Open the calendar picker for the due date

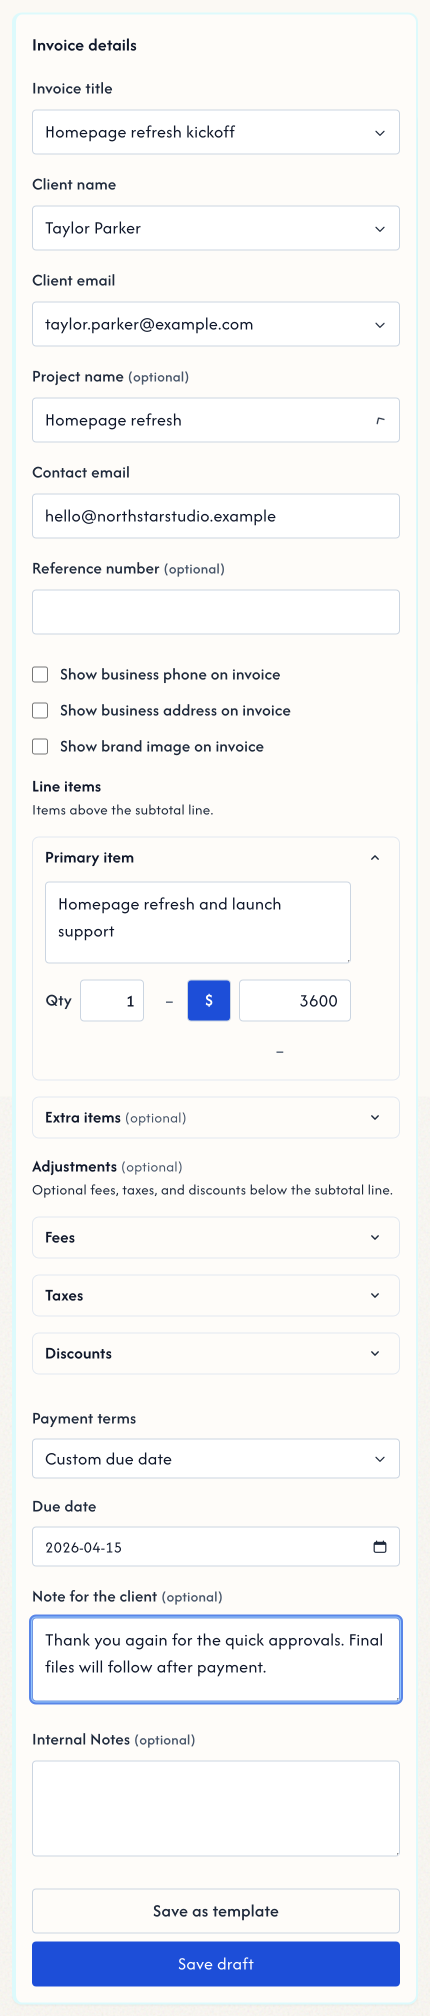click(380, 1546)
